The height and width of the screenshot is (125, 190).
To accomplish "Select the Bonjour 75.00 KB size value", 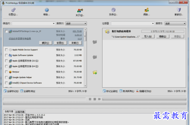I will (78, 72).
